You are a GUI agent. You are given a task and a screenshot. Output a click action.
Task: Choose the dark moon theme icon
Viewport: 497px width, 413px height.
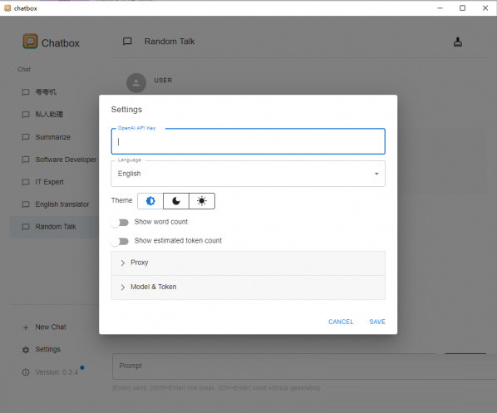tap(176, 201)
